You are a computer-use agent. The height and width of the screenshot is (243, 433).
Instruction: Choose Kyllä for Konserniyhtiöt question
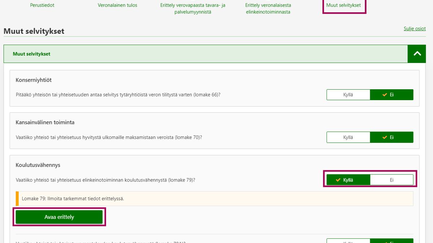[348, 95]
